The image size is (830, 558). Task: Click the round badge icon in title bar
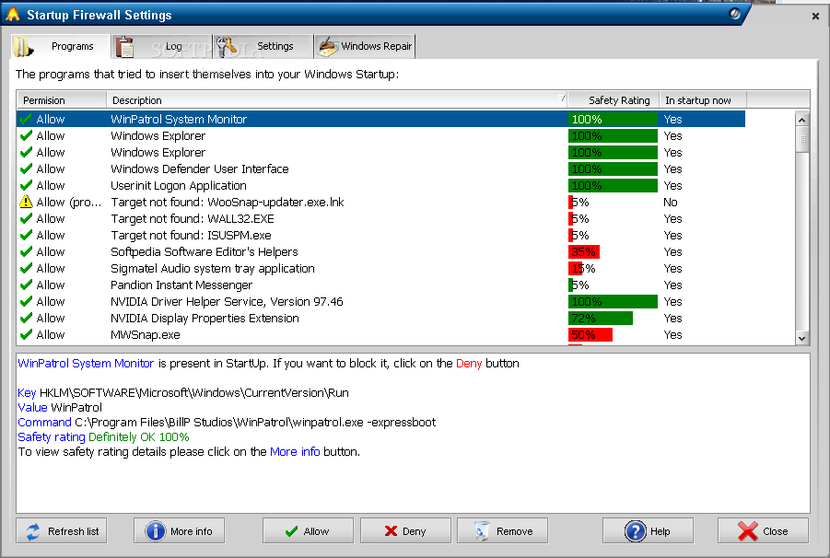coord(734,13)
